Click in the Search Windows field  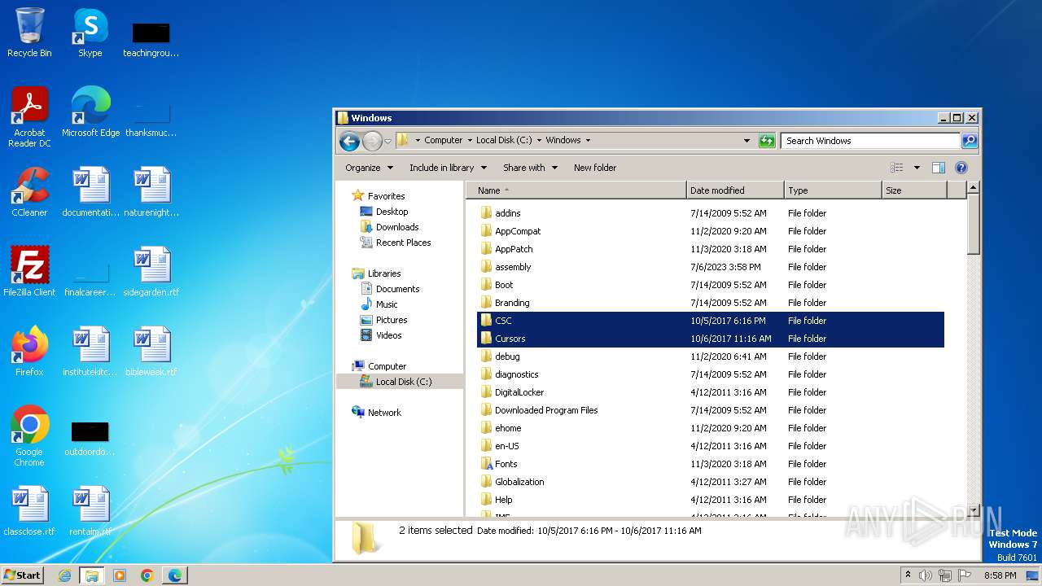click(870, 141)
